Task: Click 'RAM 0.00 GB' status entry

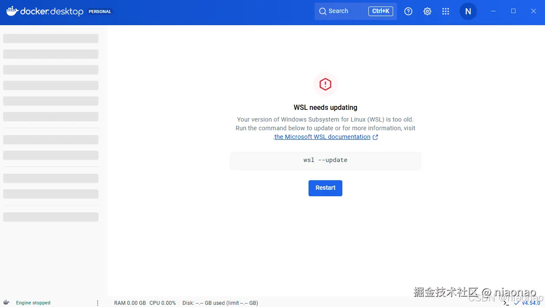Action: 130,303
